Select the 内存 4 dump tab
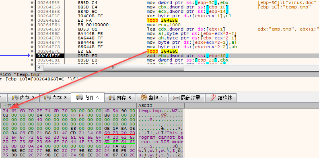This screenshot has height=158, width=319. (x=87, y=97)
